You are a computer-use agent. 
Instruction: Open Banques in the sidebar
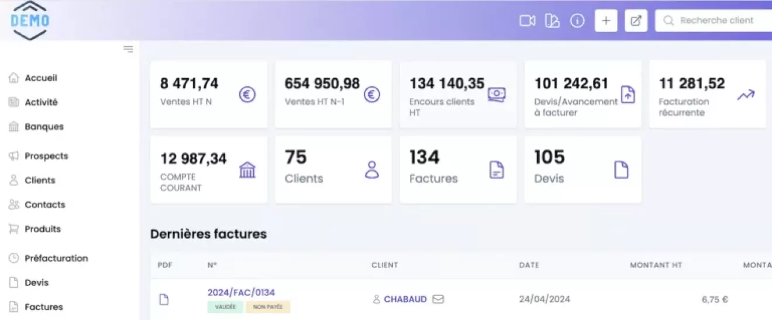(x=44, y=127)
